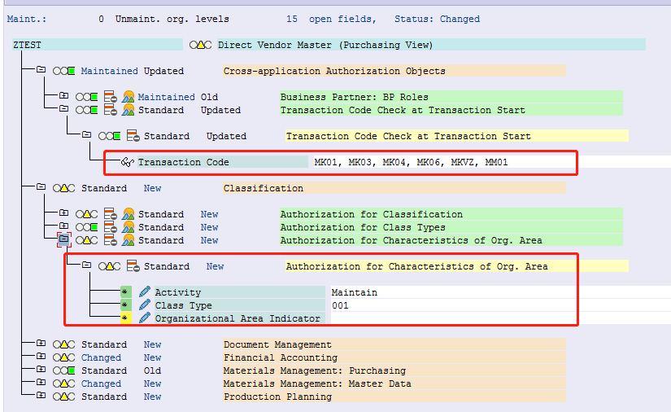Click traffic light on Financial Accounting row
671x412 pixels.
63,357
